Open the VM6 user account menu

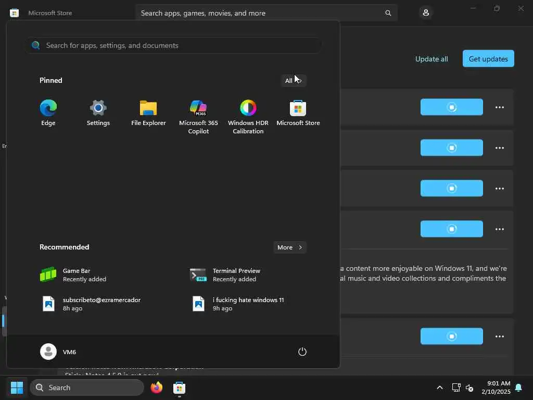pyautogui.click(x=58, y=352)
